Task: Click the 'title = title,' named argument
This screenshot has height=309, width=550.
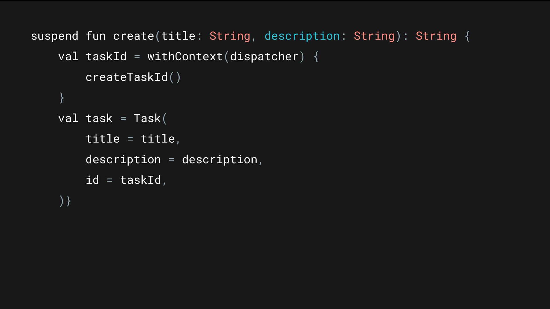Action: click(133, 139)
